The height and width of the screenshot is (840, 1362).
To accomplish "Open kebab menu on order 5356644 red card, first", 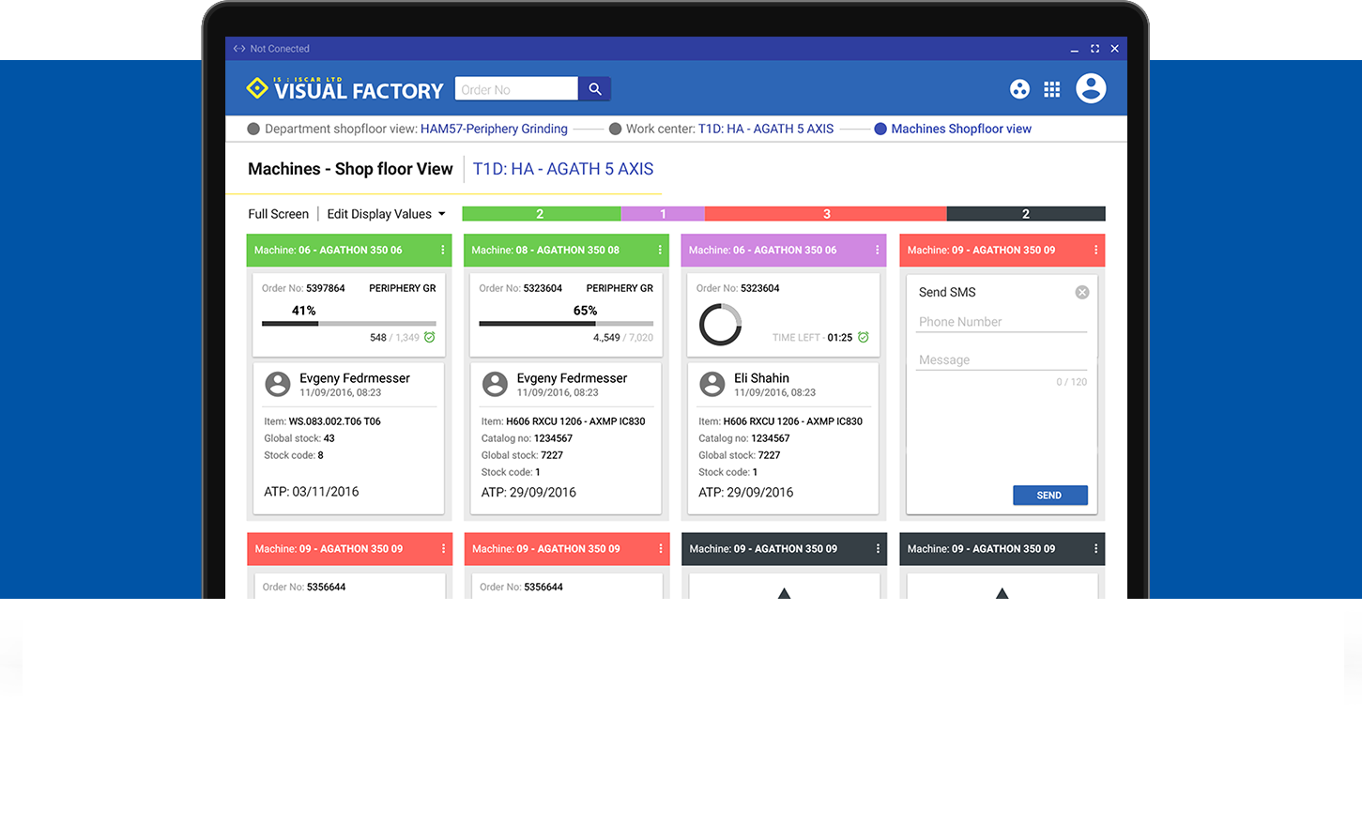I will (x=443, y=549).
